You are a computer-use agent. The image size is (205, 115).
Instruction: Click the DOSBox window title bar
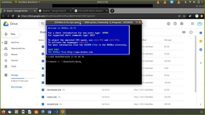94,22
